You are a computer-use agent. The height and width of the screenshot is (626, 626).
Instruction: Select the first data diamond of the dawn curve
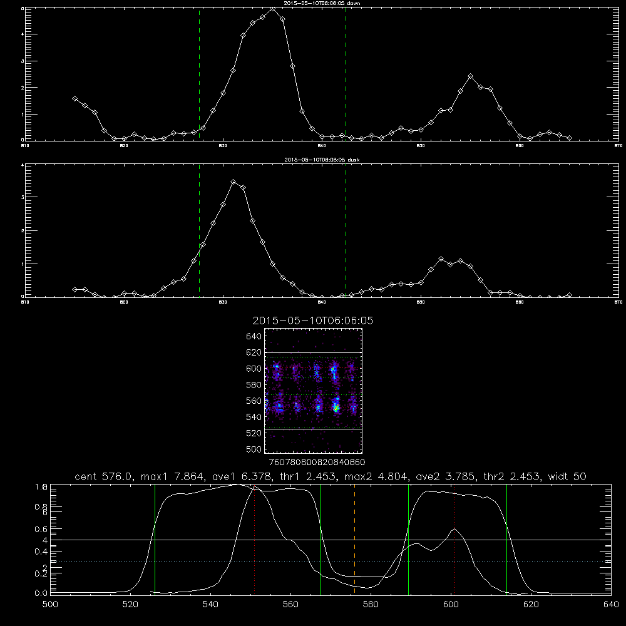(74, 98)
